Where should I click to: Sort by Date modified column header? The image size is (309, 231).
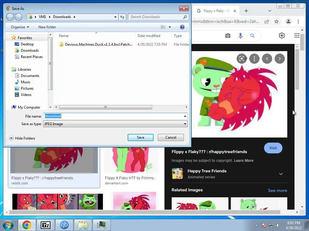pos(149,36)
